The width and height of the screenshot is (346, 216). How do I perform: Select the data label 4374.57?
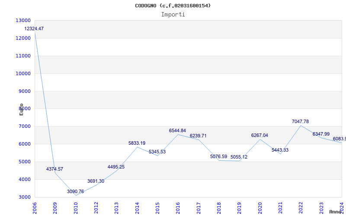pyautogui.click(x=54, y=169)
